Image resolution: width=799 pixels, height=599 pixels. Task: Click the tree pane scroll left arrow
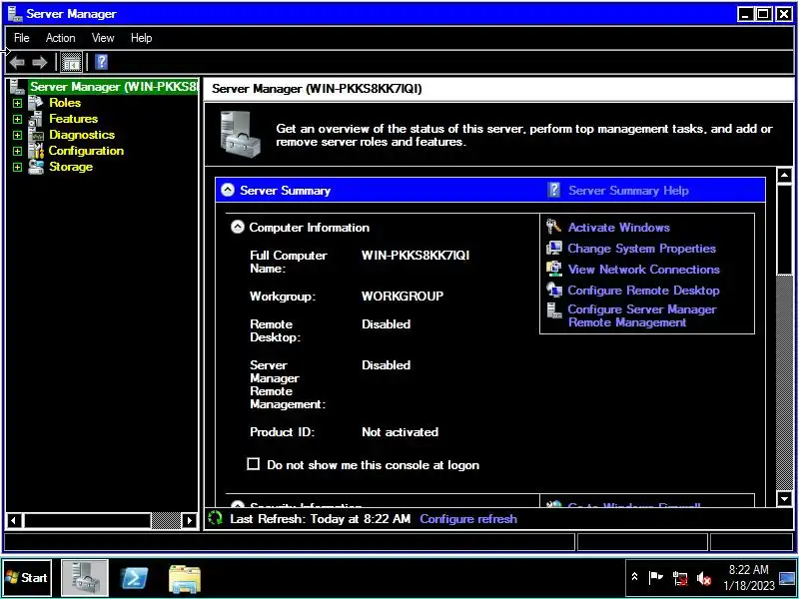pyautogui.click(x=14, y=520)
